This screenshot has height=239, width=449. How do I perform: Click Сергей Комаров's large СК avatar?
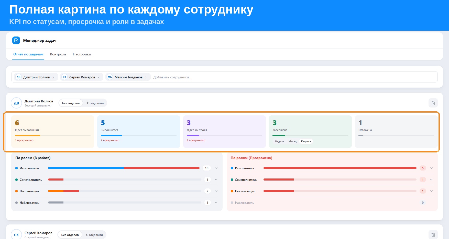click(16, 235)
